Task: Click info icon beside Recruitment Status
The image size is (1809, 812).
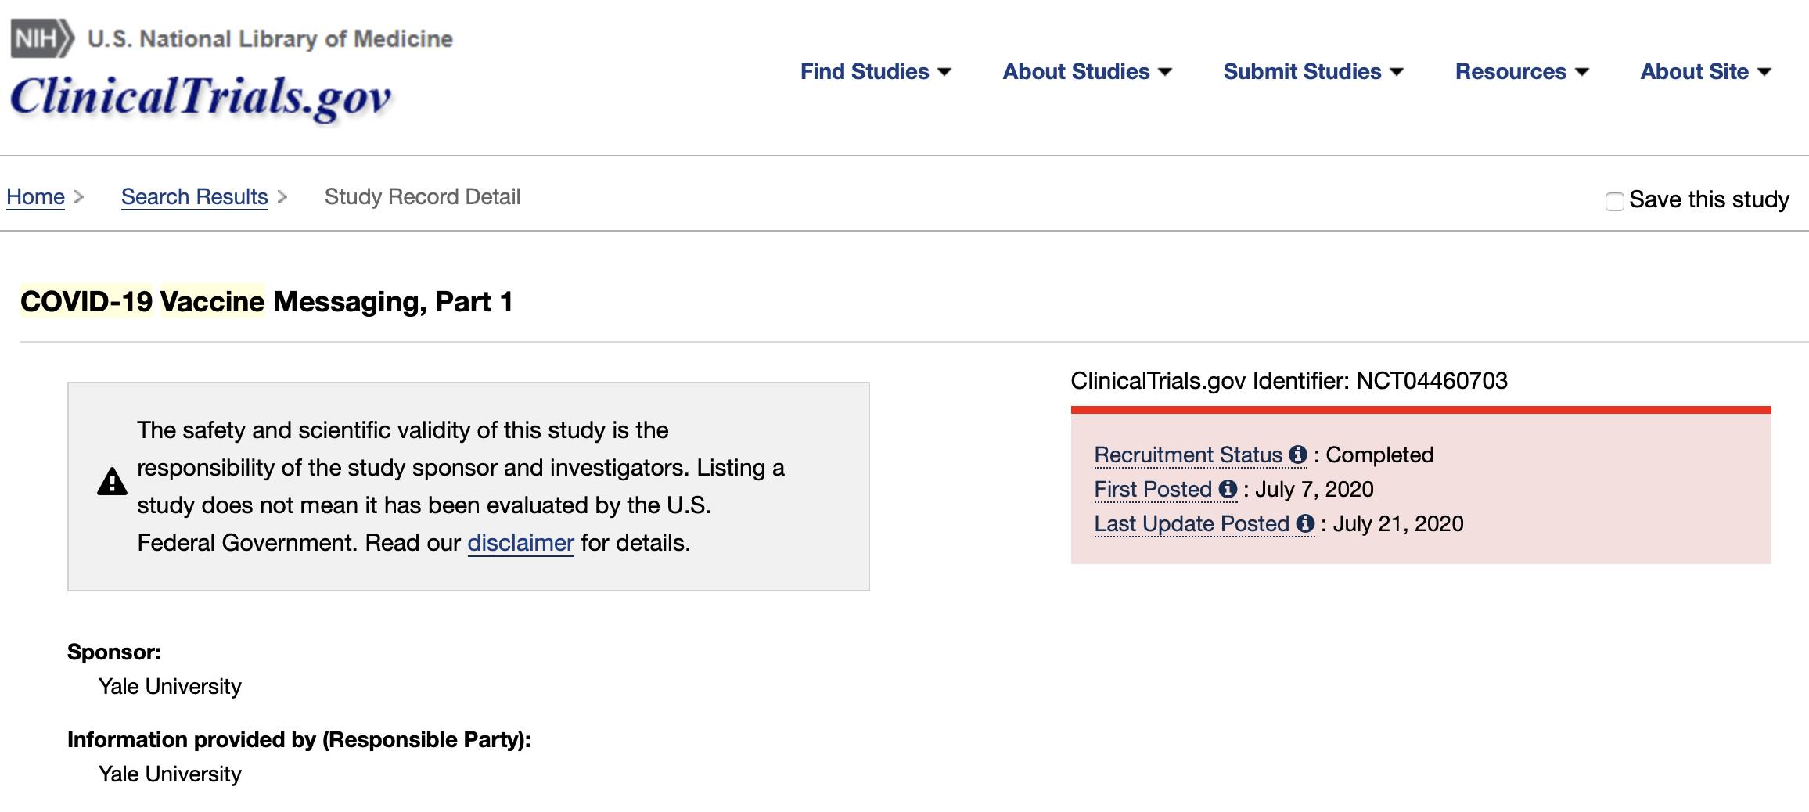Action: (1298, 455)
